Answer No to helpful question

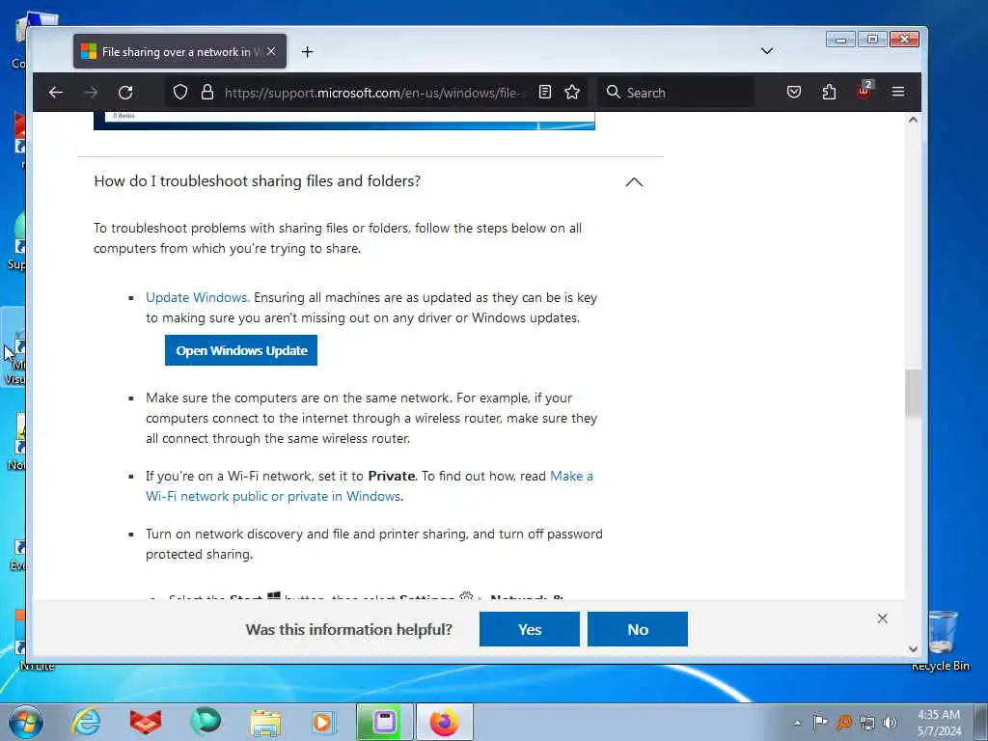[638, 629]
